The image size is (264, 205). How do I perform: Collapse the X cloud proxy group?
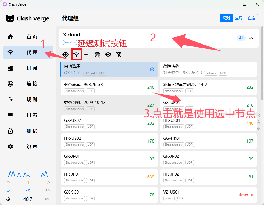point(251,38)
